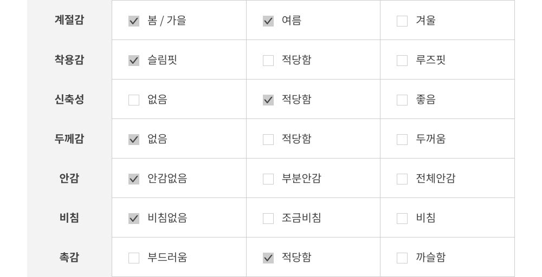Uncheck the 슬림핏 fit checkbox
The width and height of the screenshot is (542, 277).
click(x=134, y=61)
